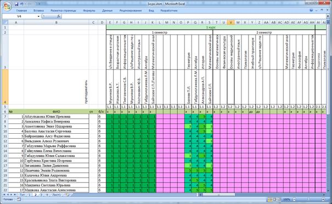Expand the formula bar with chevron
This screenshot has width=332, height=204.
pyautogui.click(x=328, y=16)
